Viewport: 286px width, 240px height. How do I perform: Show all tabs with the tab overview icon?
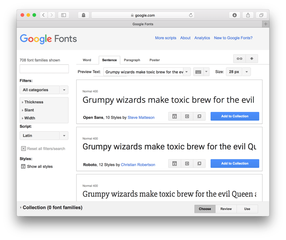(261, 15)
